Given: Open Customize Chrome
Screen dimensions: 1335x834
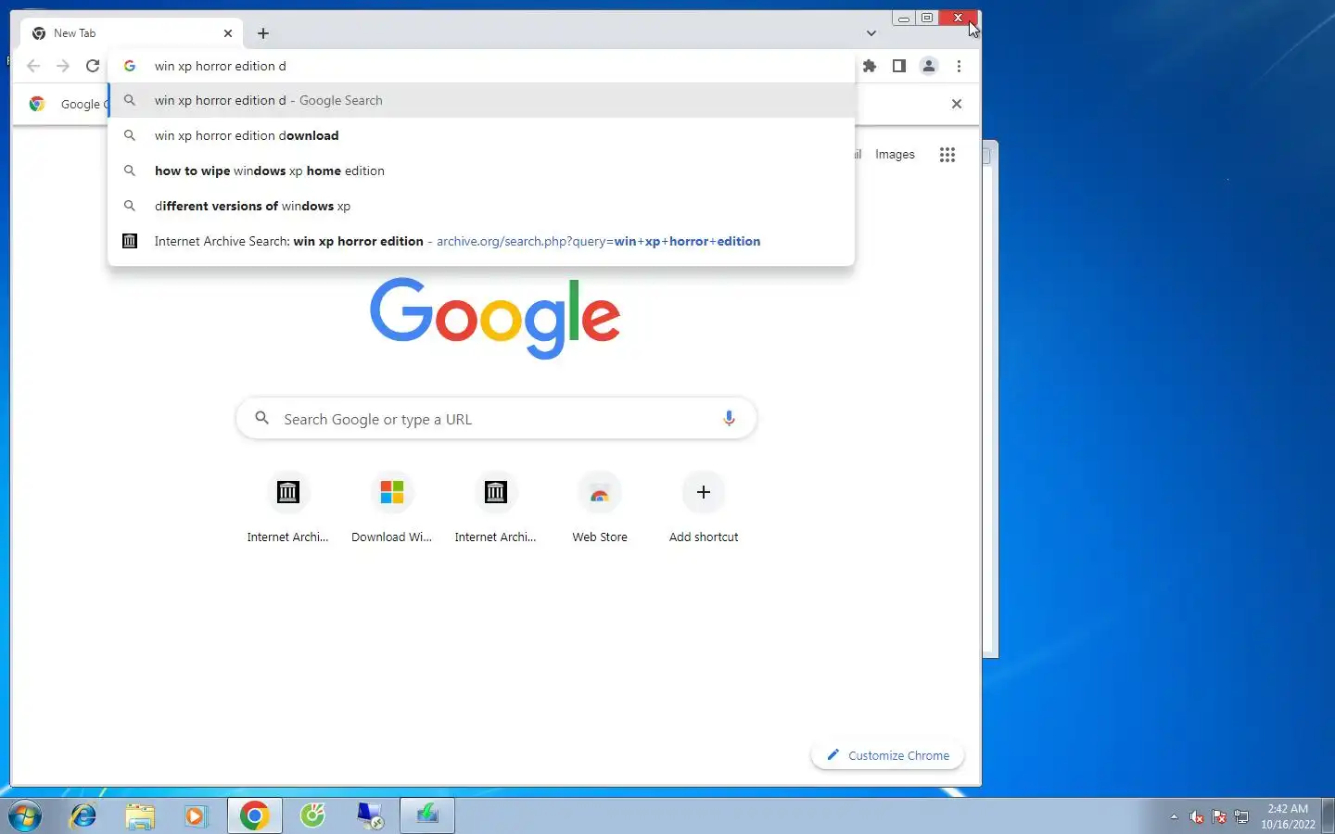Looking at the screenshot, I should [888, 755].
